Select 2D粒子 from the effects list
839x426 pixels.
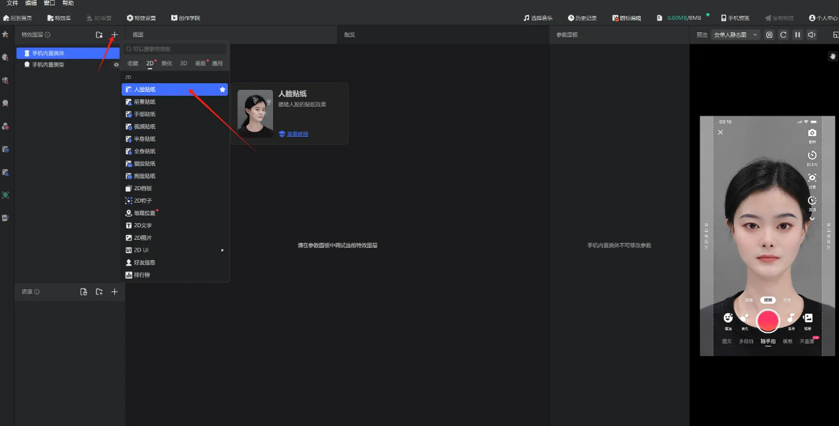click(x=143, y=201)
